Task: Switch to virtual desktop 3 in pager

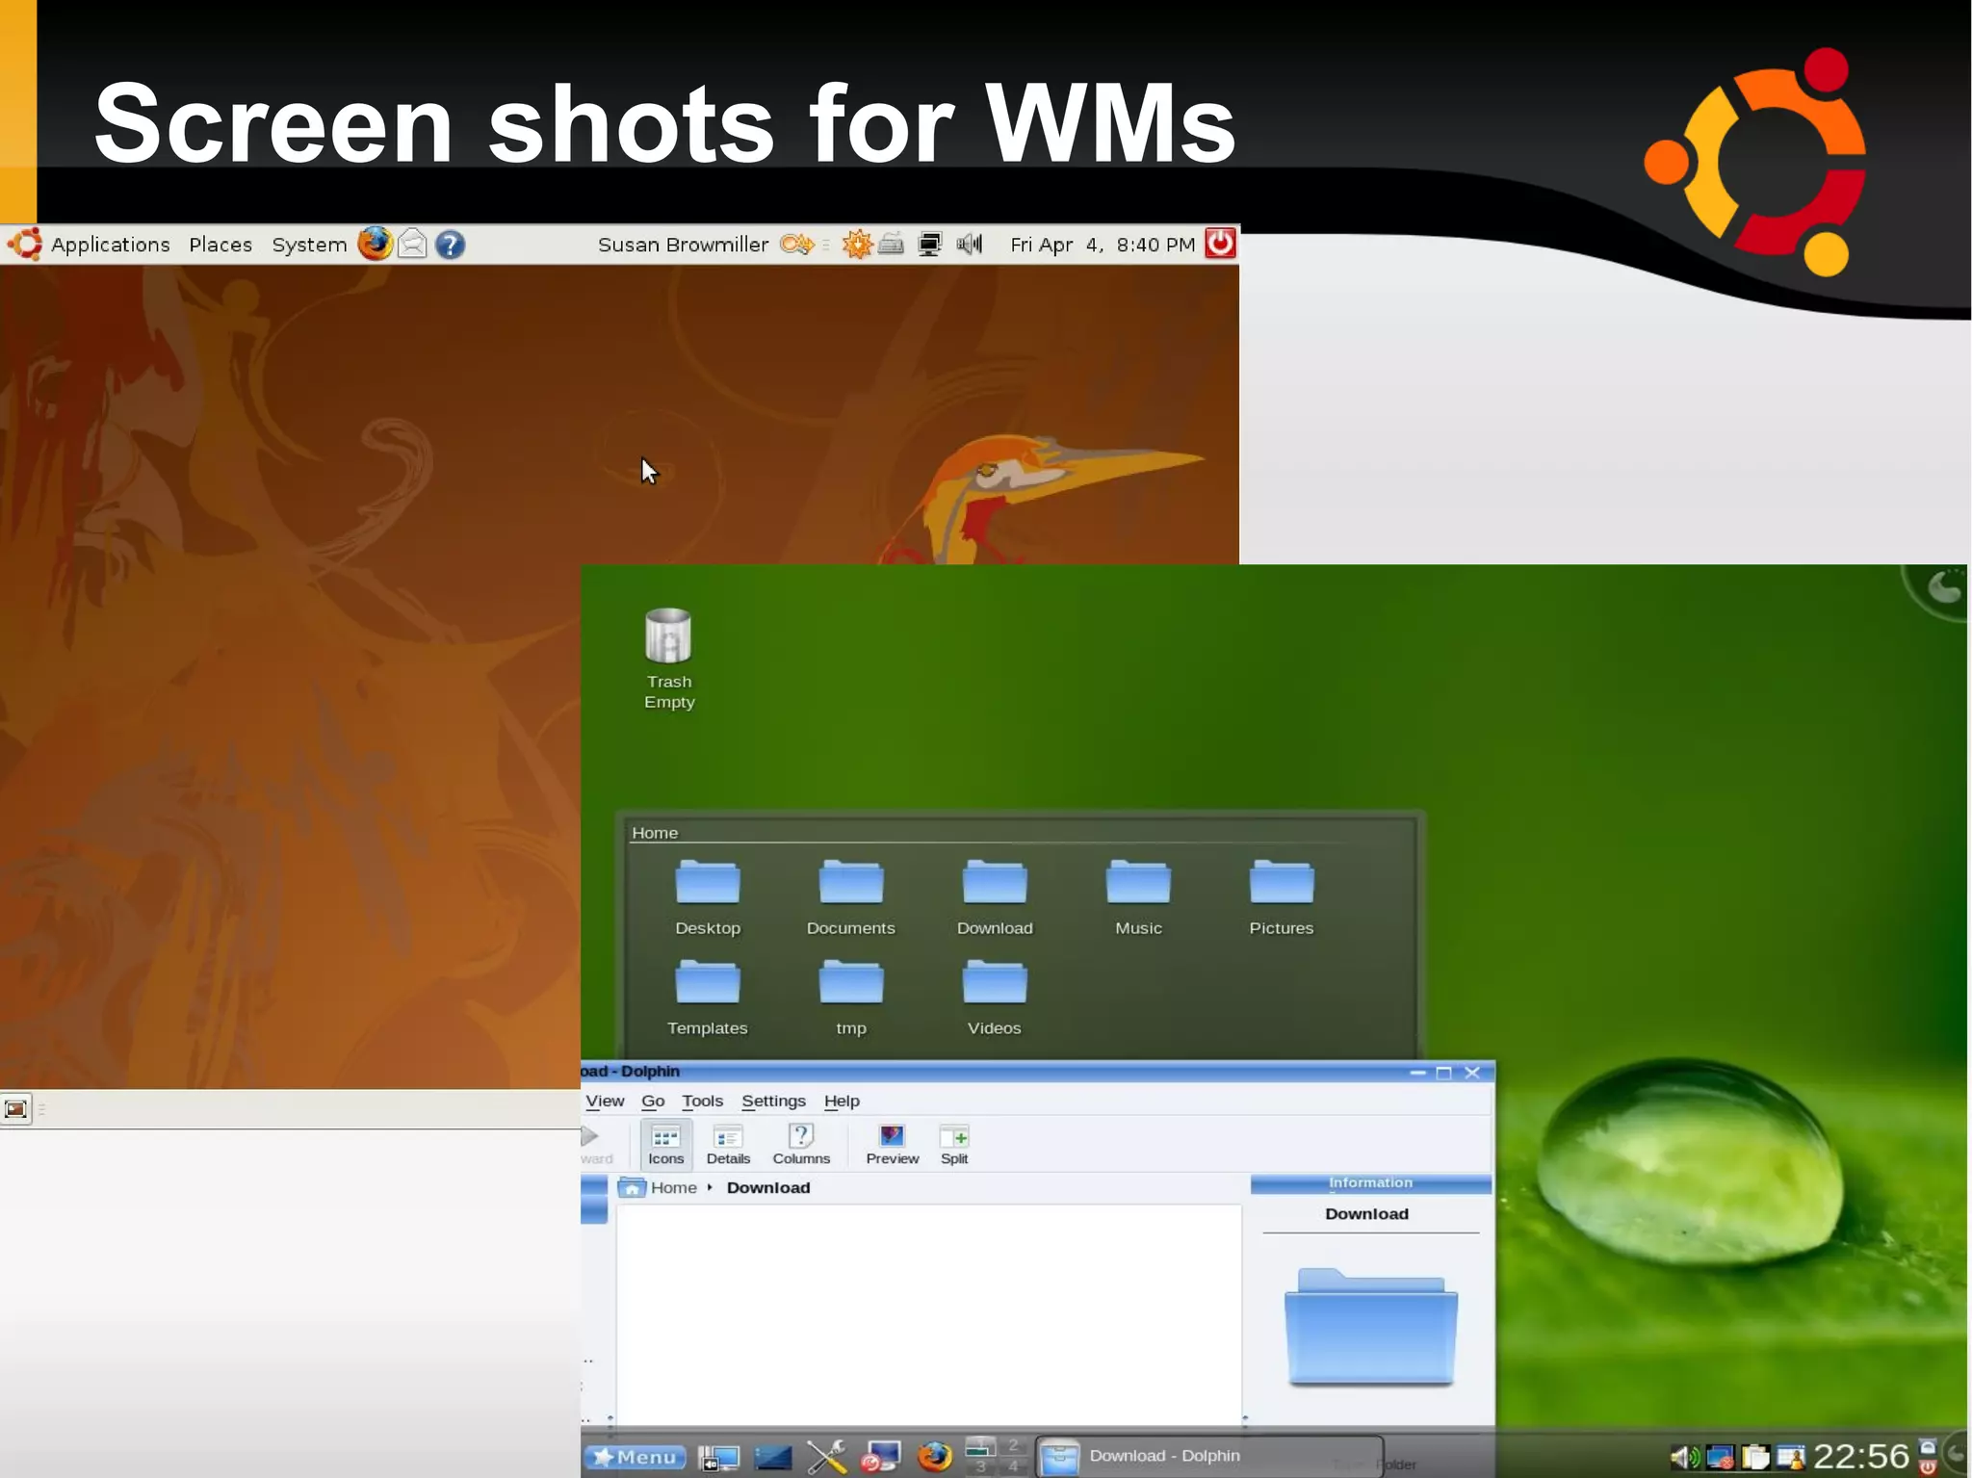Action: pos(980,1466)
